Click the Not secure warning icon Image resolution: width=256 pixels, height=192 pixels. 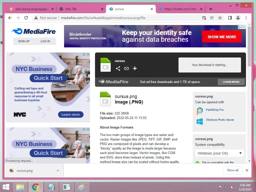36,18
